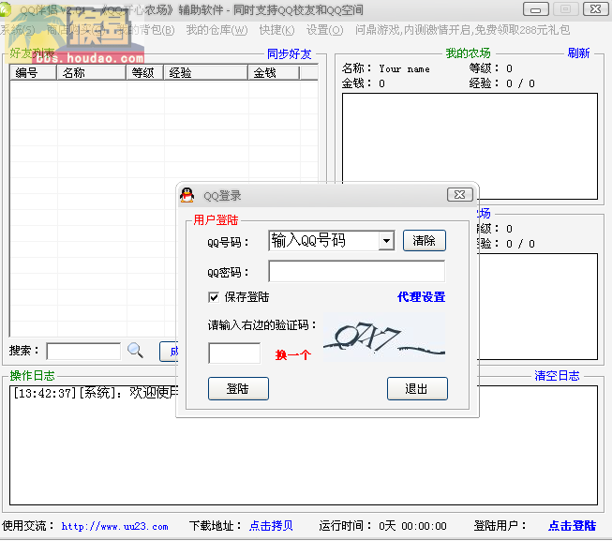Image resolution: width=612 pixels, height=541 pixels.
Task: Close the main QQ伴侣 window
Action: [x=596, y=9]
